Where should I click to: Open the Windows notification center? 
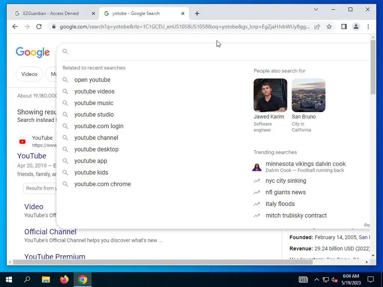coord(371,280)
